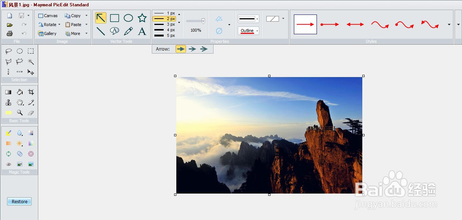Viewport: 462px width, 220px height.
Task: Select the Red-eye removal eye tool
Action: pos(8,164)
